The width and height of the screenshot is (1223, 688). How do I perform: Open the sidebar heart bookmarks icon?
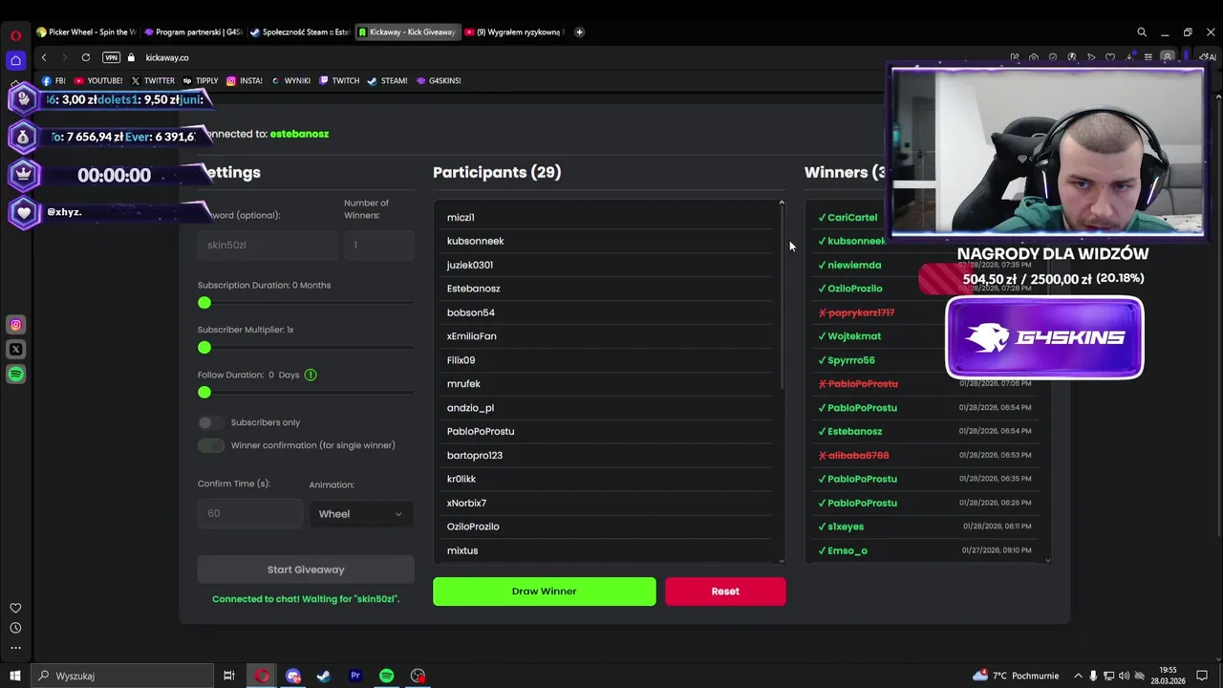click(x=15, y=608)
